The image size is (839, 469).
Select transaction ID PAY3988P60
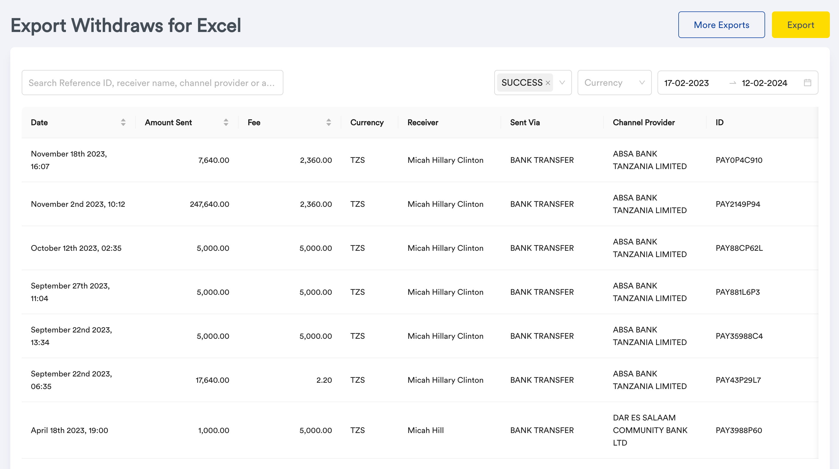[739, 430]
